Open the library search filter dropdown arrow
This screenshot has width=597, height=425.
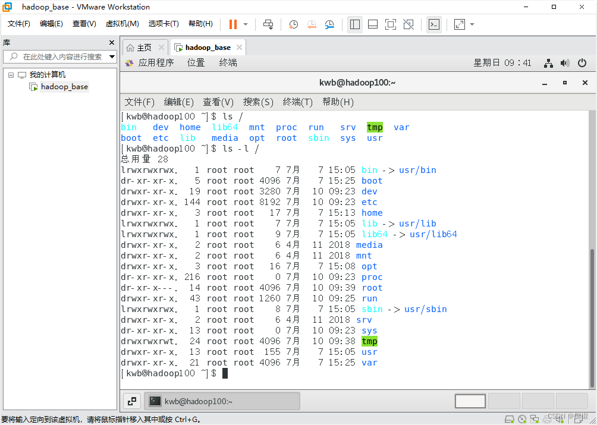(x=112, y=56)
